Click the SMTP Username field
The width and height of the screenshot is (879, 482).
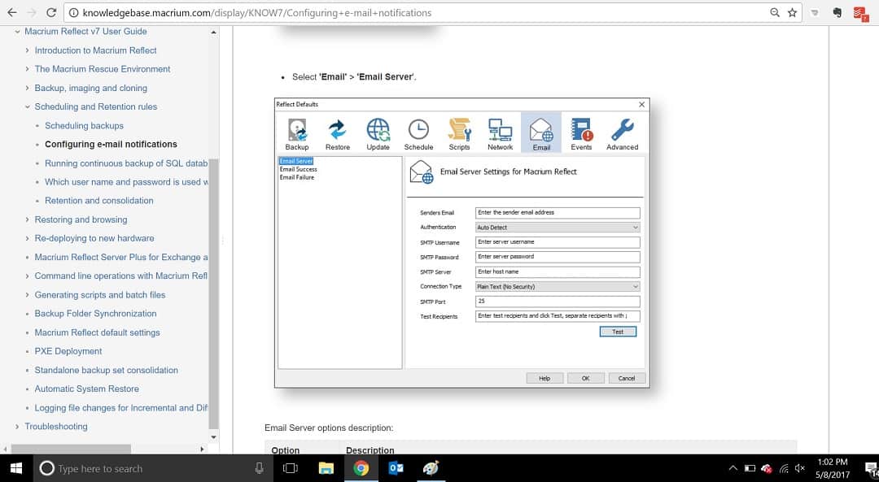tap(558, 242)
